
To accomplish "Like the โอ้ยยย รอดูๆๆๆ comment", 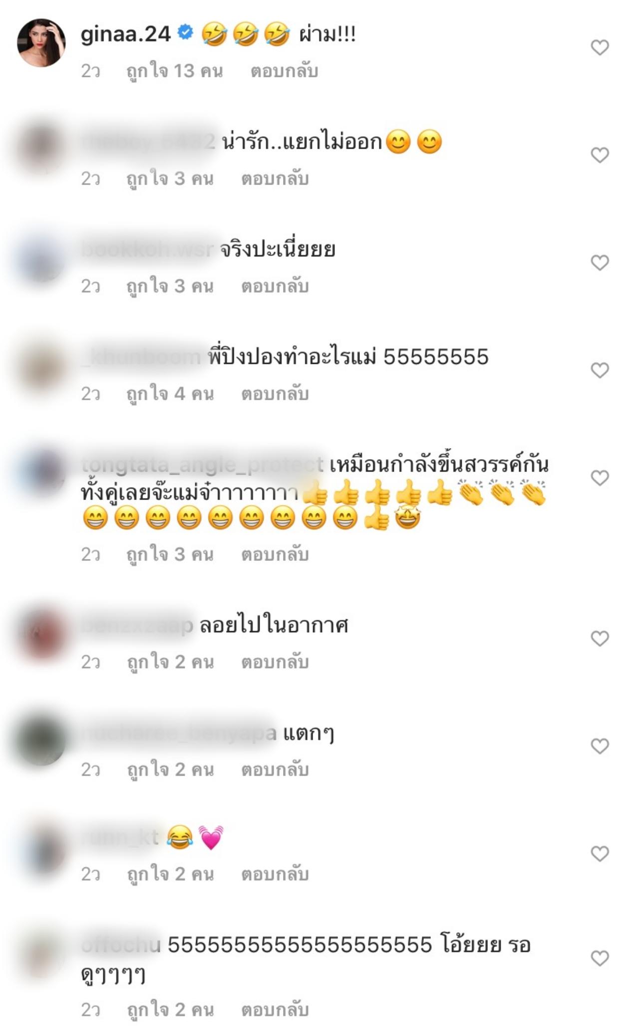I will (x=600, y=958).
